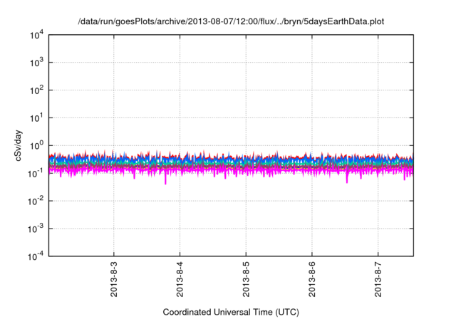This screenshot has height=319, width=456.
Task: Click the Coordinated Universal Time (UTC) label
Action: click(231, 312)
